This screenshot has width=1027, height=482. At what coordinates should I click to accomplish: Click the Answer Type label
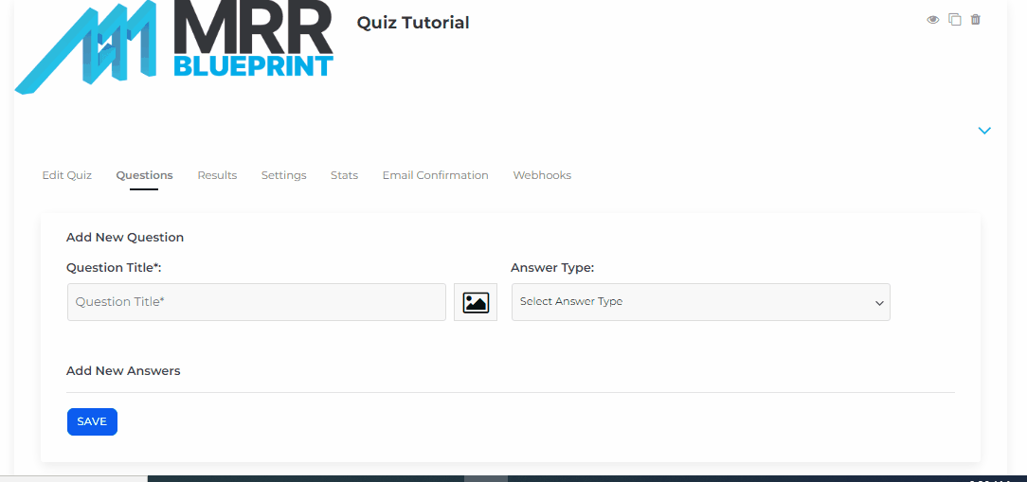click(x=552, y=268)
